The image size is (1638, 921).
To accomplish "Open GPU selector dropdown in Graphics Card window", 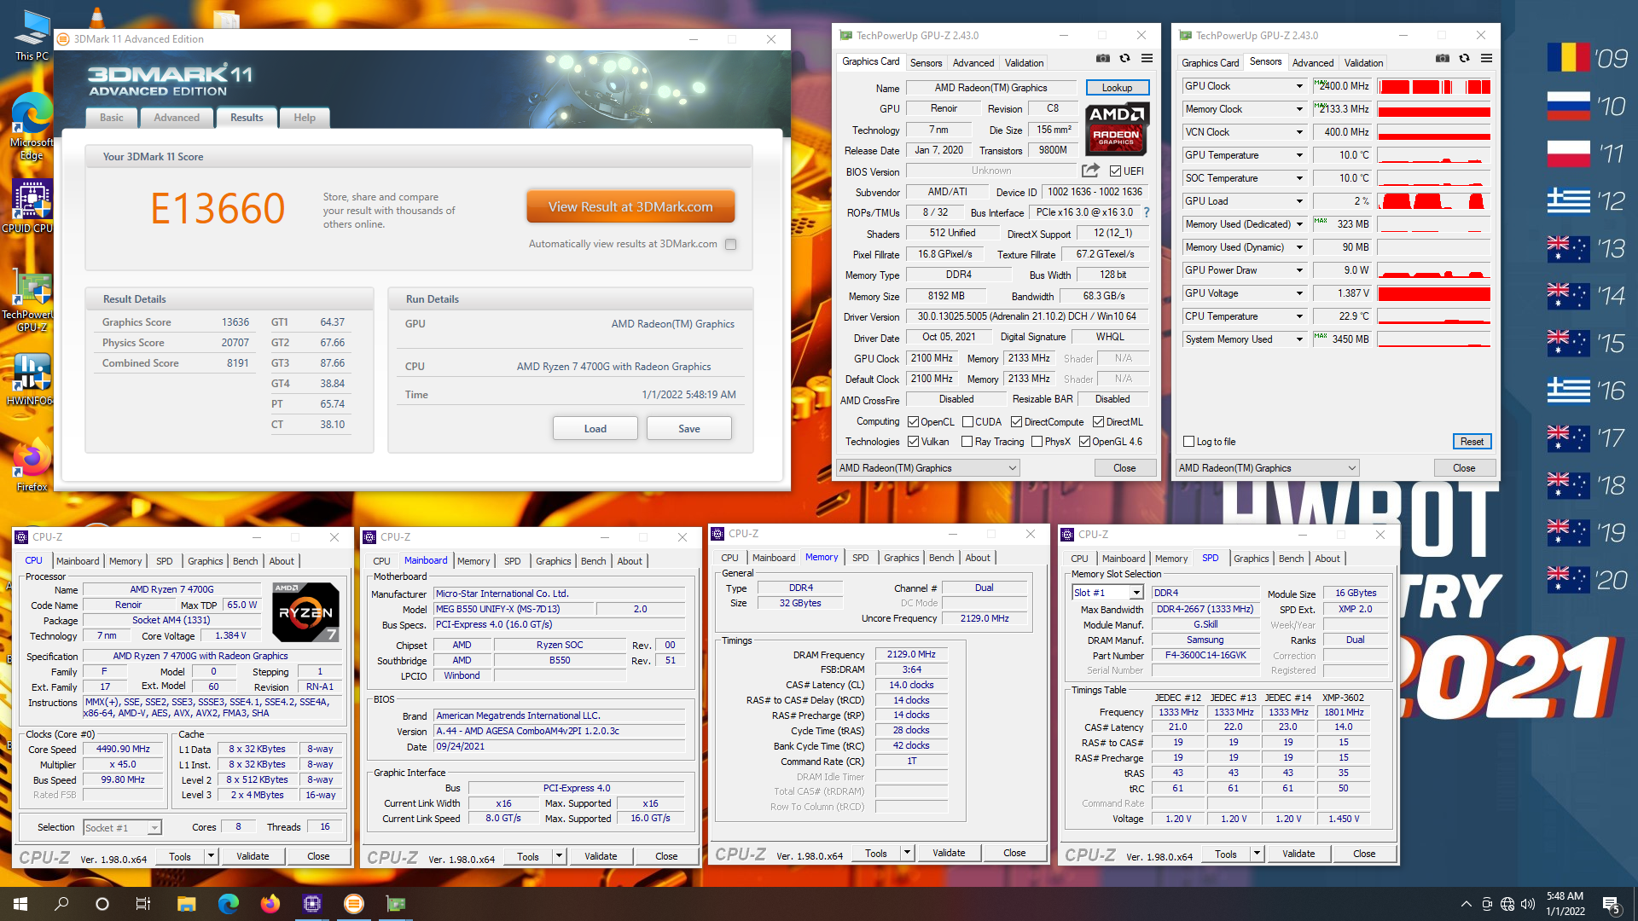I will (927, 468).
